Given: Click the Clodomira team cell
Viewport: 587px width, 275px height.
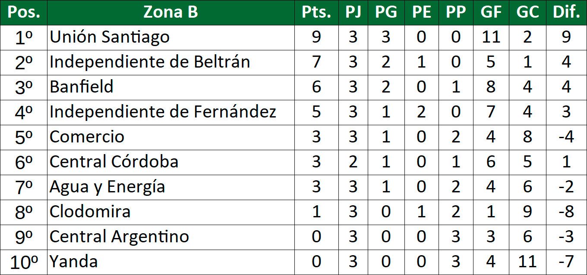Looking at the screenshot, I should point(90,212).
